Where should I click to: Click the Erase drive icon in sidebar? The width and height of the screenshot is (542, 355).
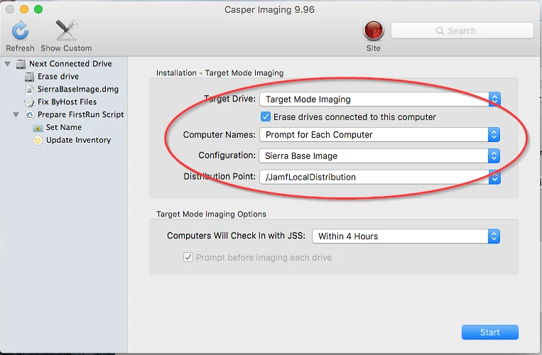(29, 77)
